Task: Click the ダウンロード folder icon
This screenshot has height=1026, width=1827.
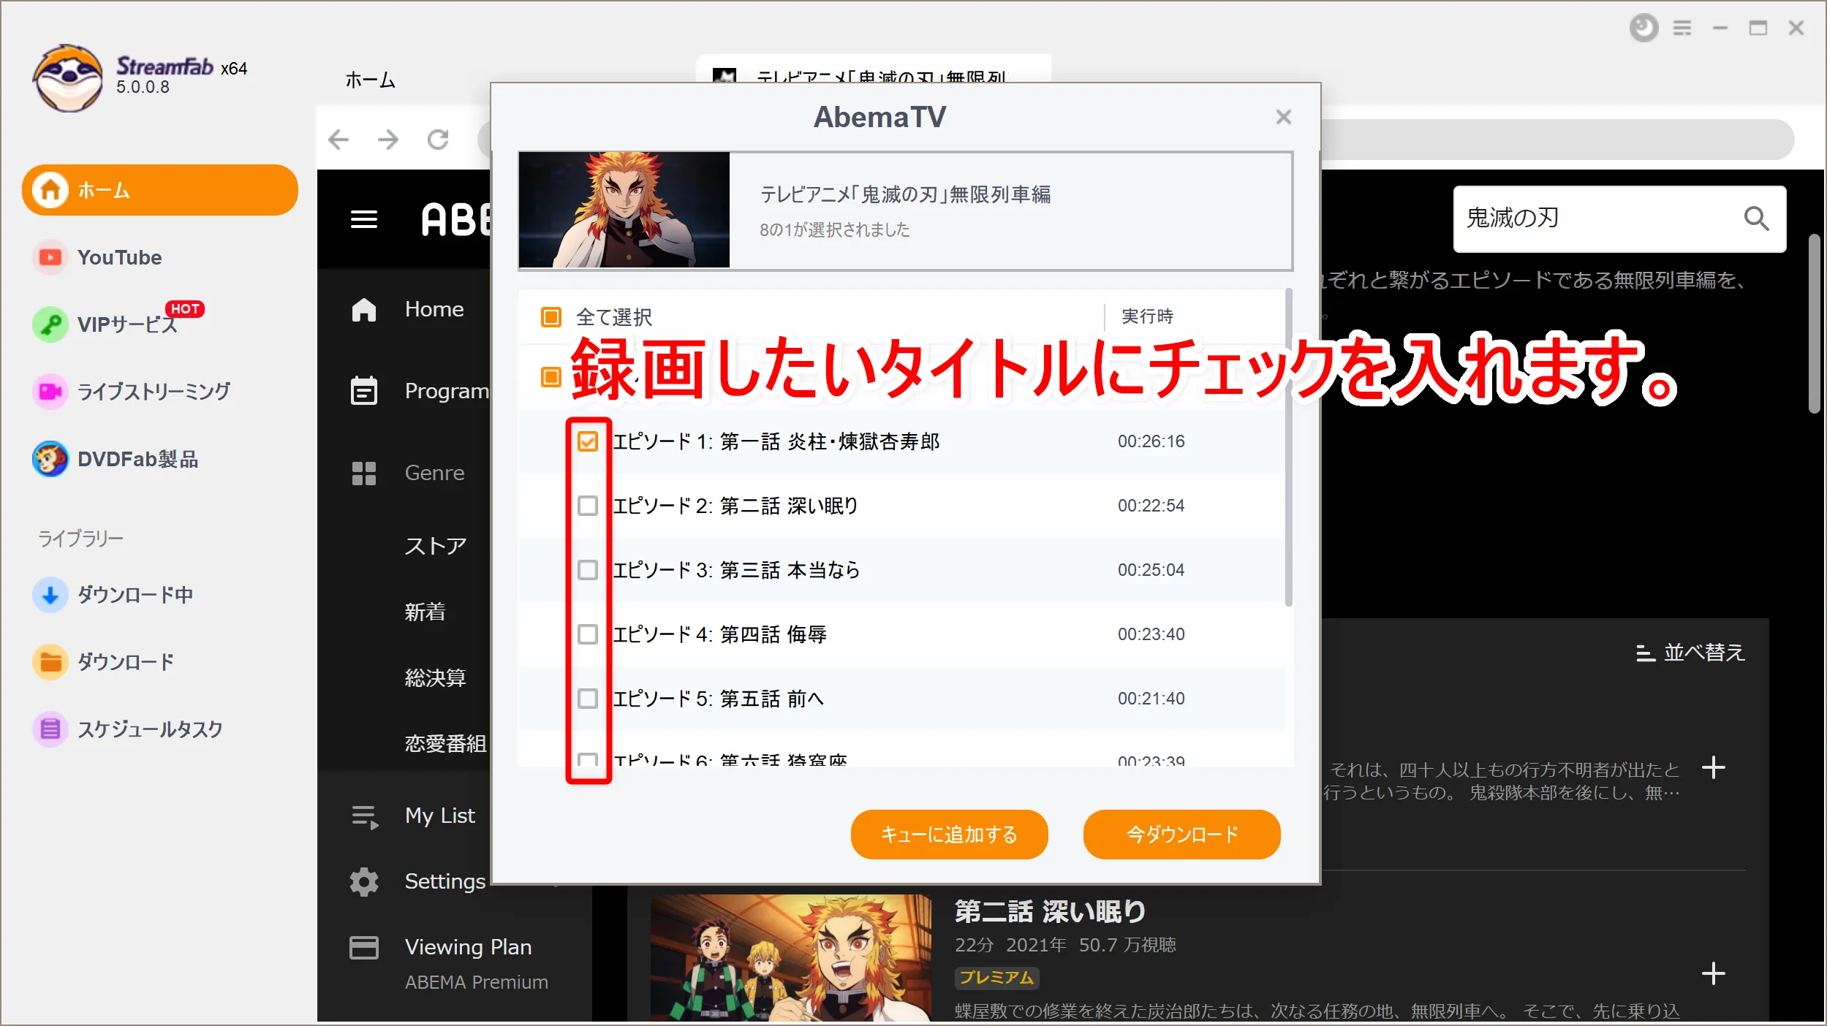Action: [x=50, y=662]
